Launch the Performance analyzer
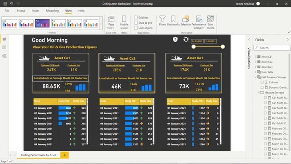The image size is (291, 164). [x=199, y=22]
